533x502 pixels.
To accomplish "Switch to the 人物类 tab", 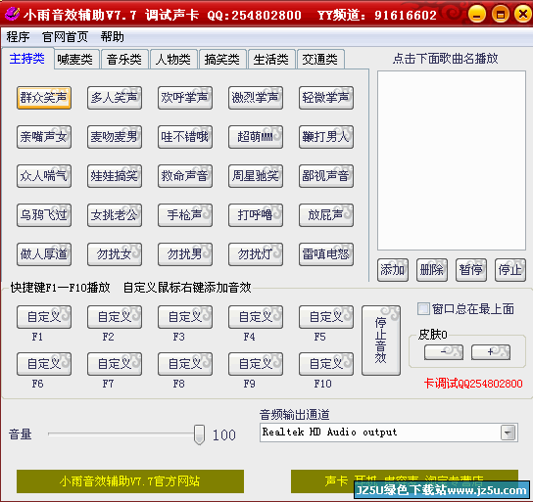I will tap(173, 60).
